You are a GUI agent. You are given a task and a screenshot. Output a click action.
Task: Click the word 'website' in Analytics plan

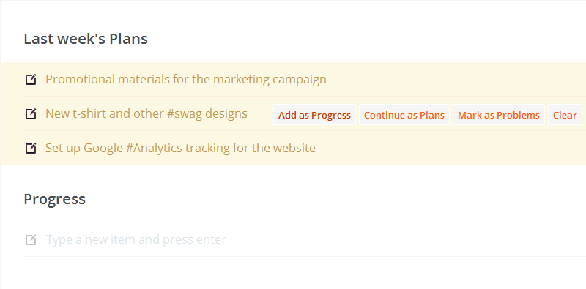294,148
